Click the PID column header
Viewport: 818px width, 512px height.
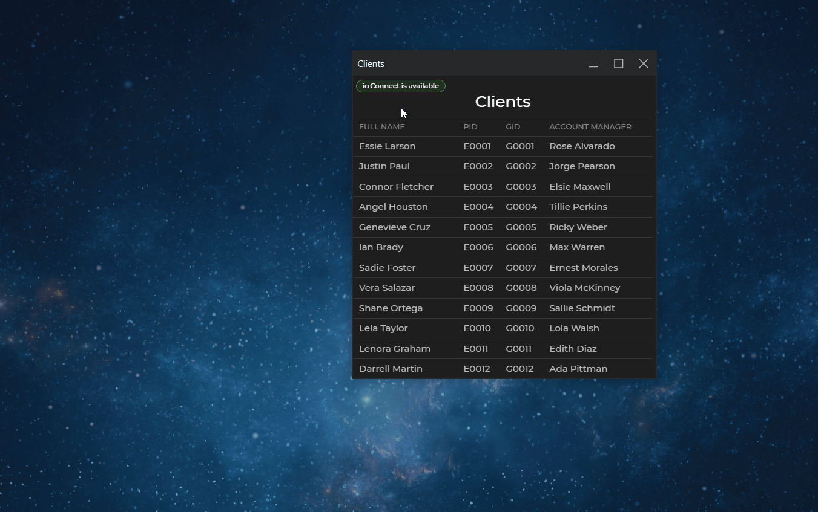pyautogui.click(x=470, y=127)
